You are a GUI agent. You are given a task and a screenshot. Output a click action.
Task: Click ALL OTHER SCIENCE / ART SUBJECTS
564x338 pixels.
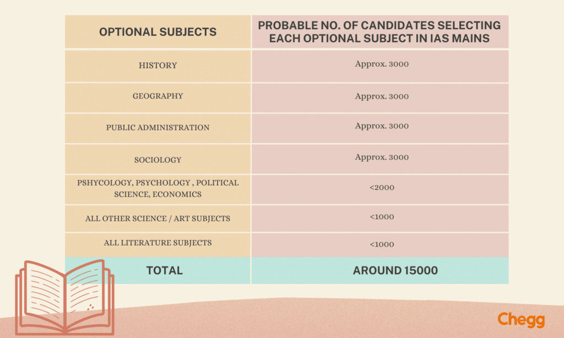158,219
